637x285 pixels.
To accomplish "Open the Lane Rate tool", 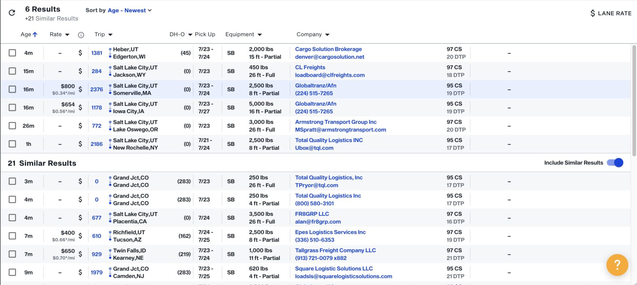I will pyautogui.click(x=611, y=13).
